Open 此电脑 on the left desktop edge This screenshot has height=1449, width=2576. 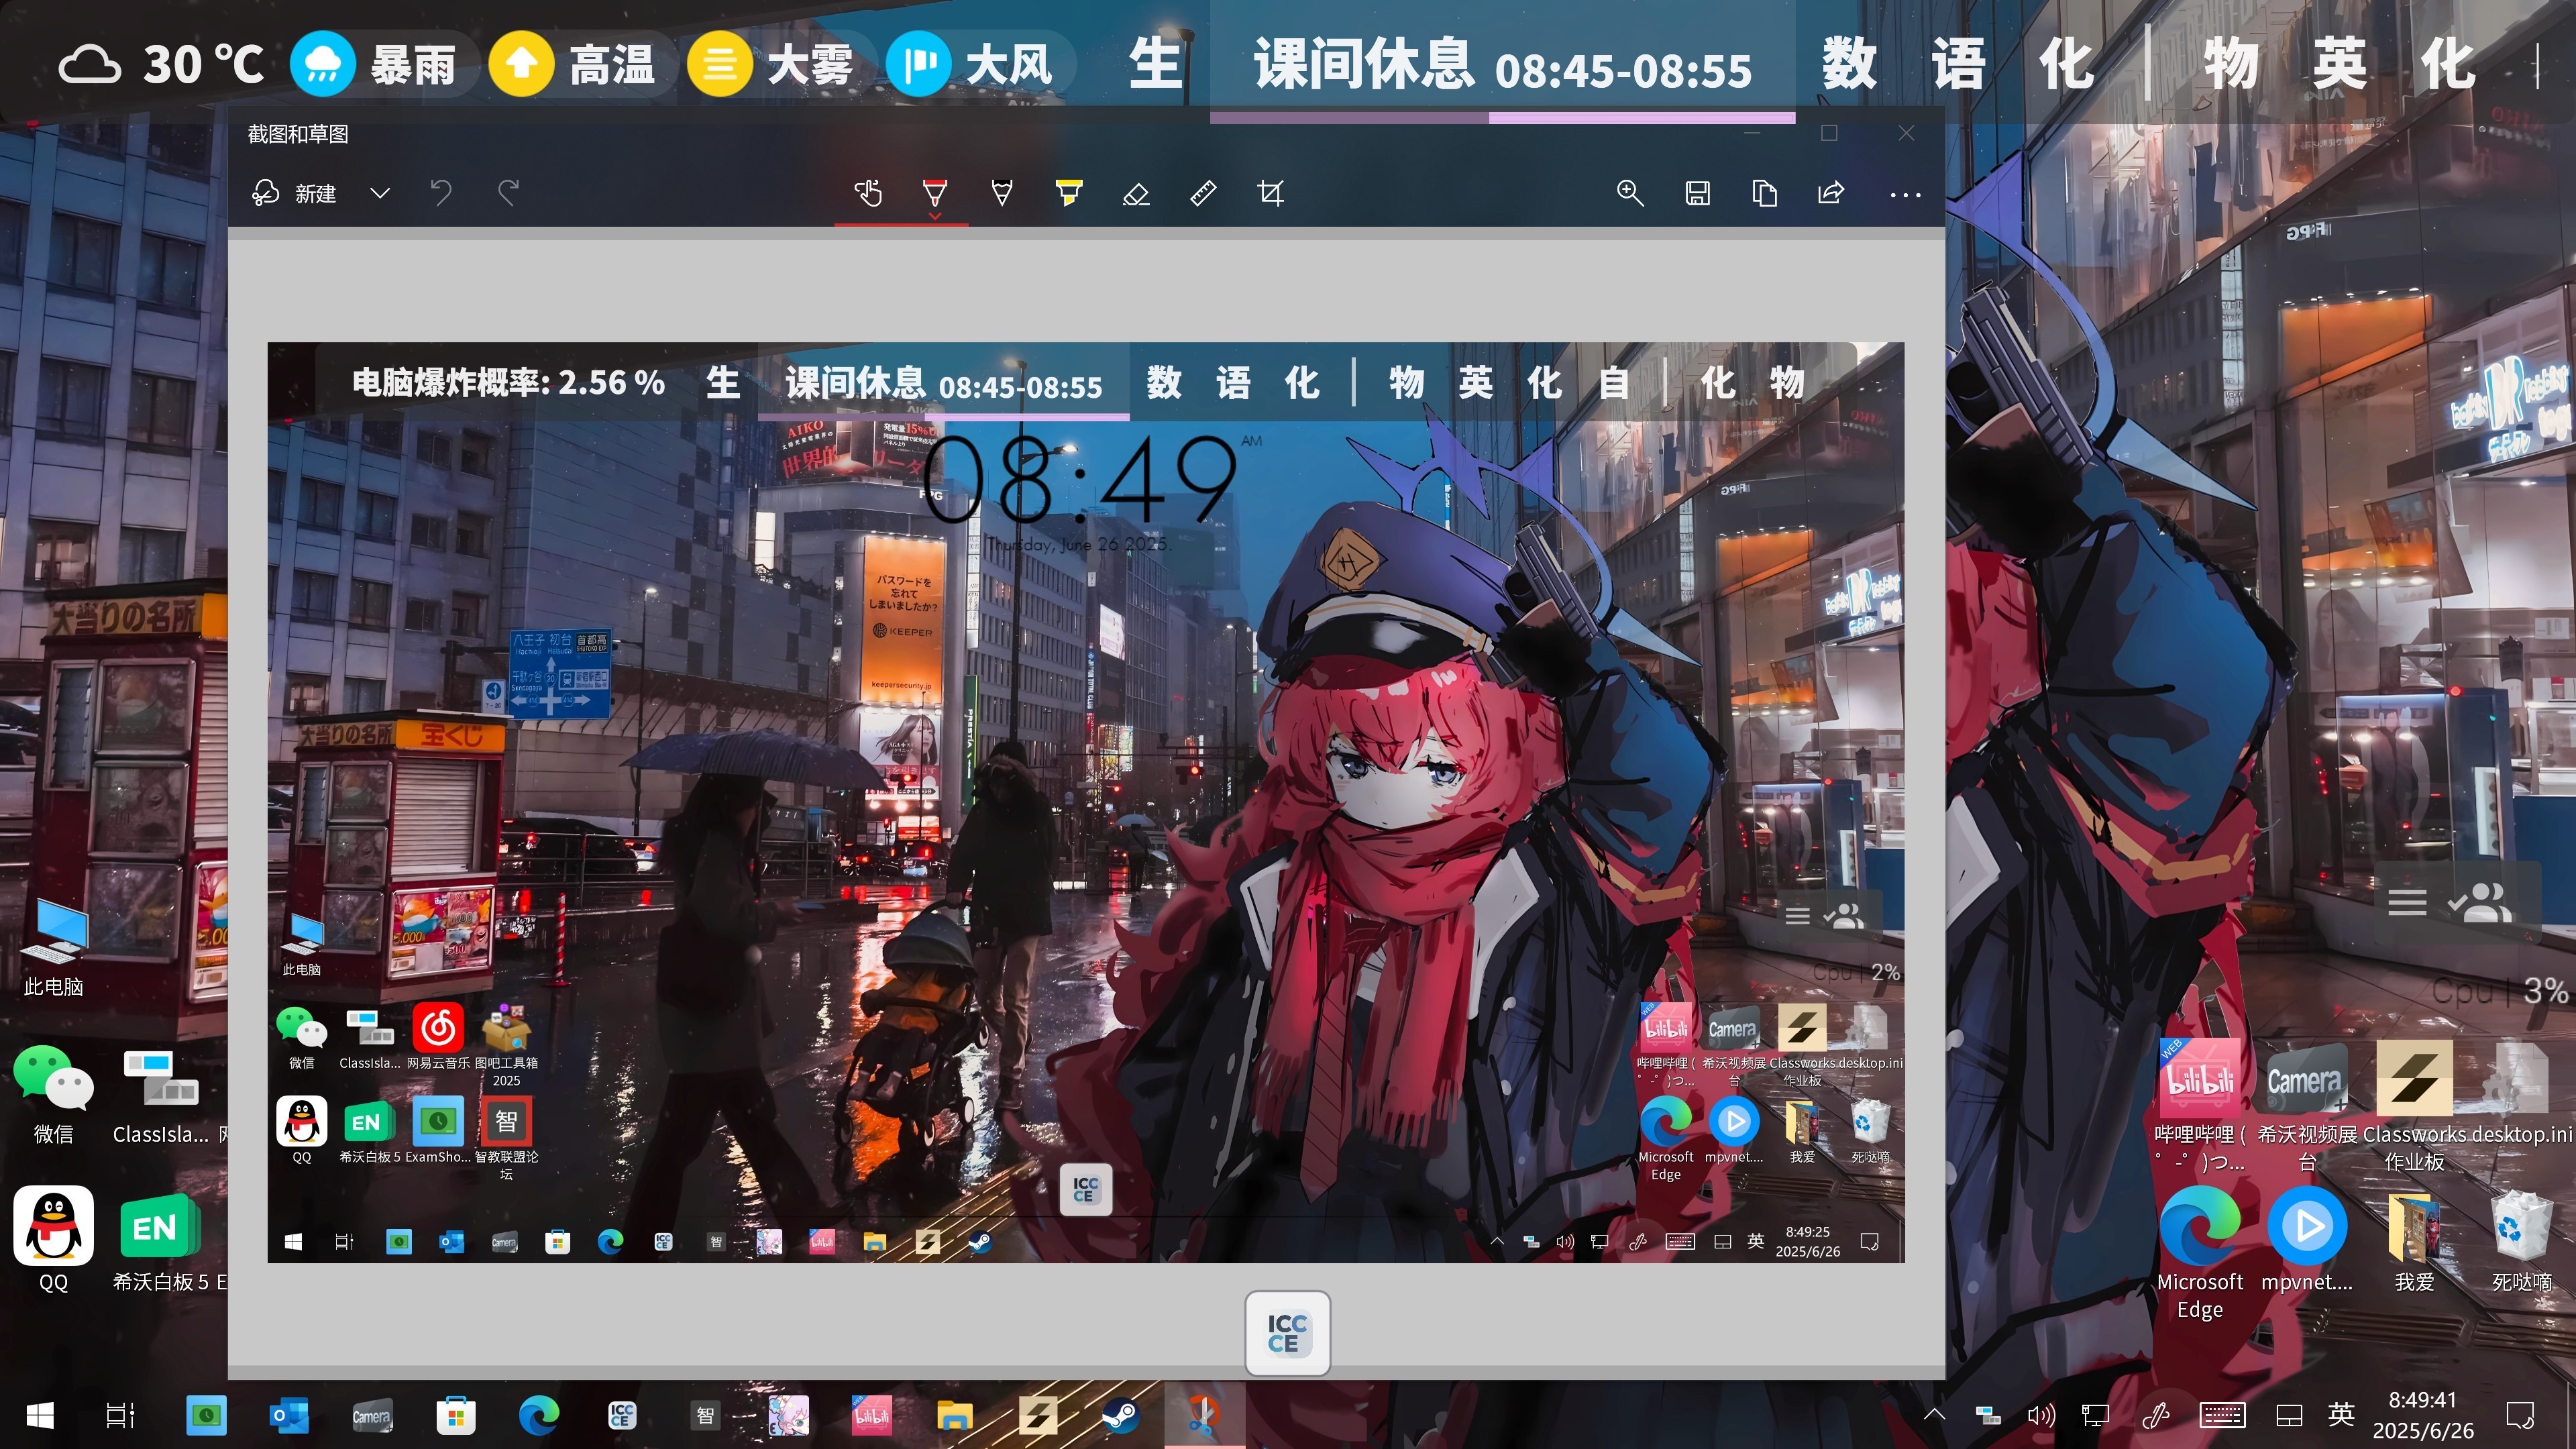(53, 947)
